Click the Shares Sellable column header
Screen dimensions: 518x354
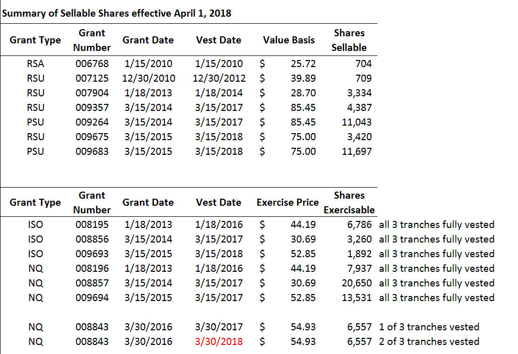[x=349, y=40]
